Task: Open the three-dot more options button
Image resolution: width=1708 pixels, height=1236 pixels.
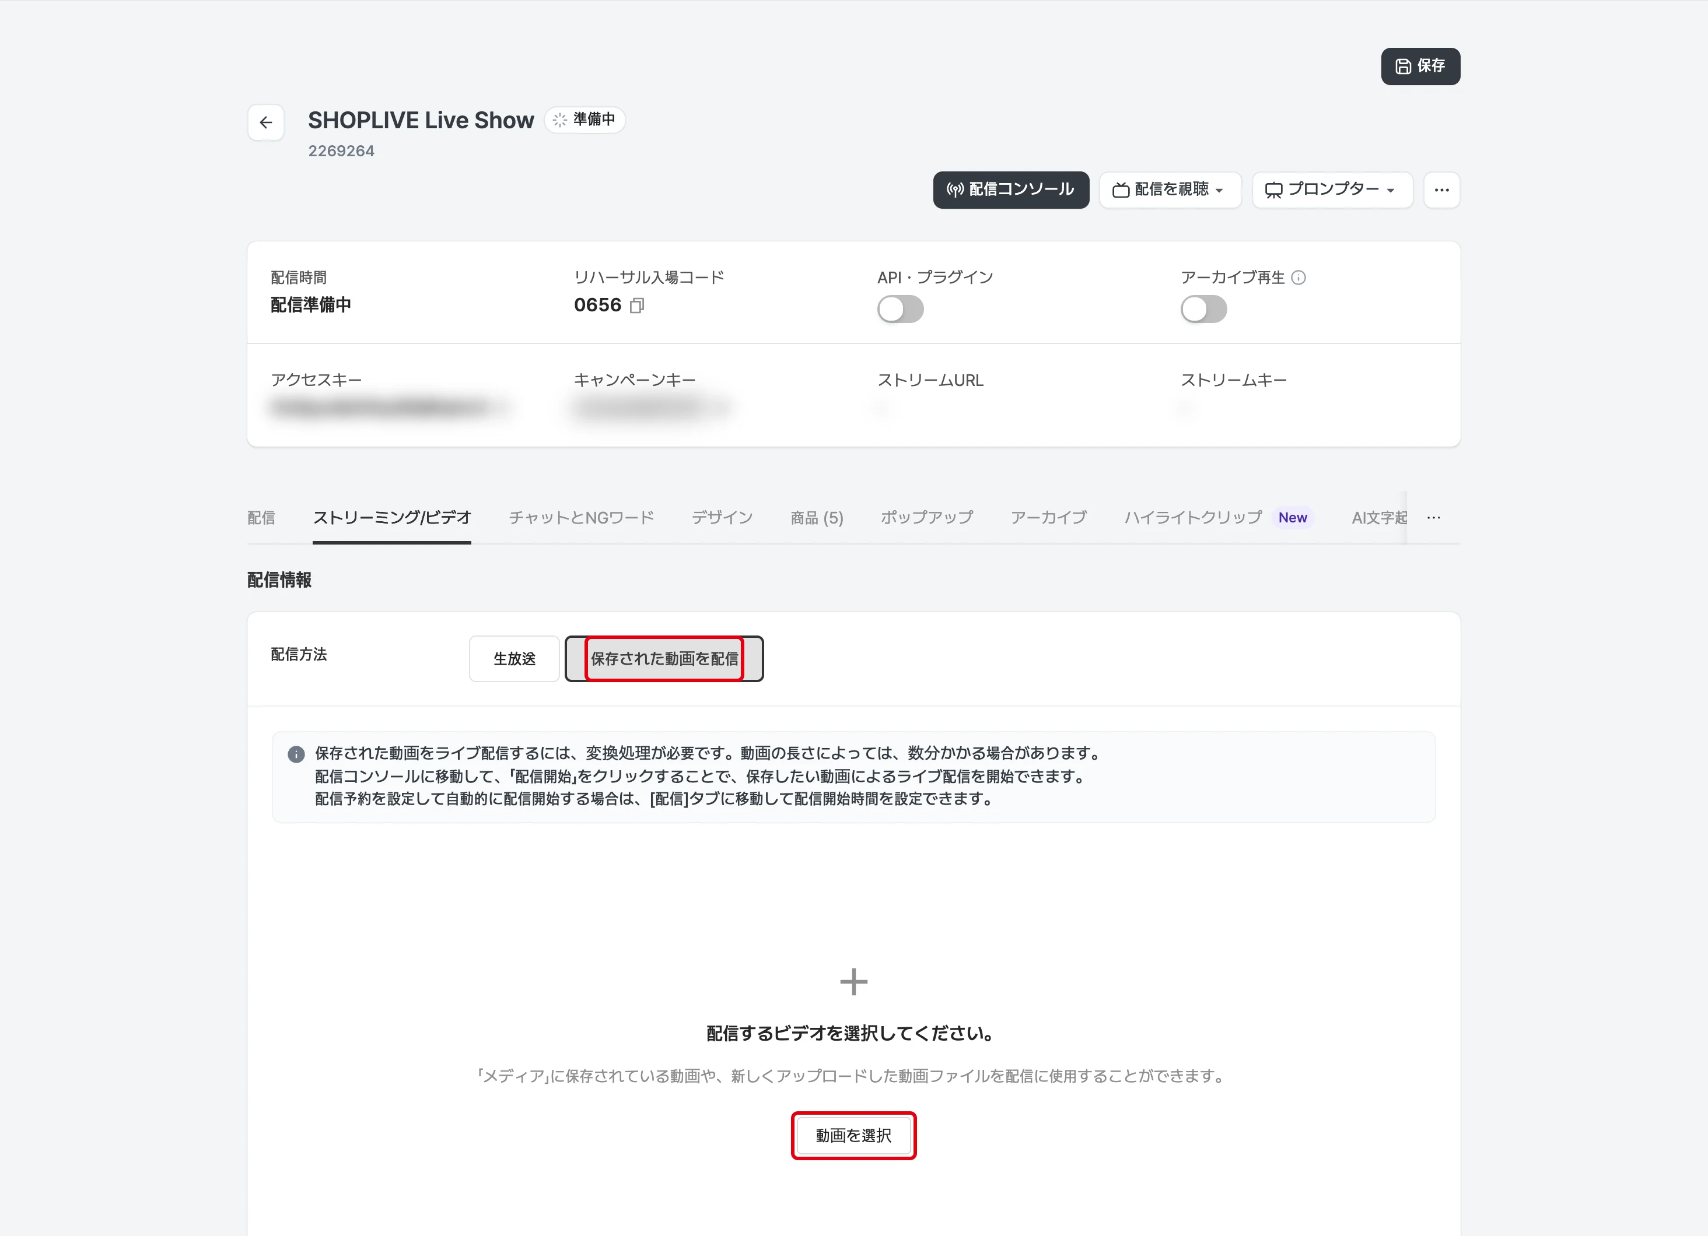Action: (1441, 189)
